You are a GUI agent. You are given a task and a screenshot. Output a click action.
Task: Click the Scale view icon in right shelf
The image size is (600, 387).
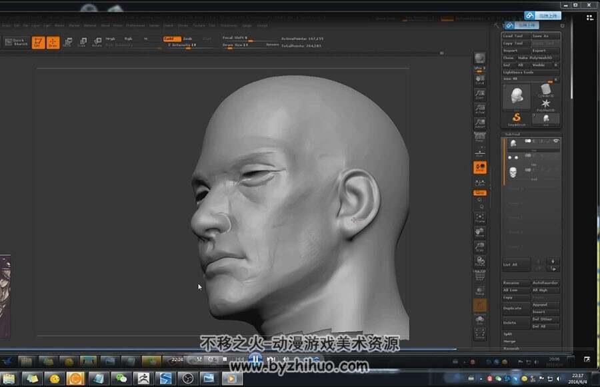click(x=480, y=246)
